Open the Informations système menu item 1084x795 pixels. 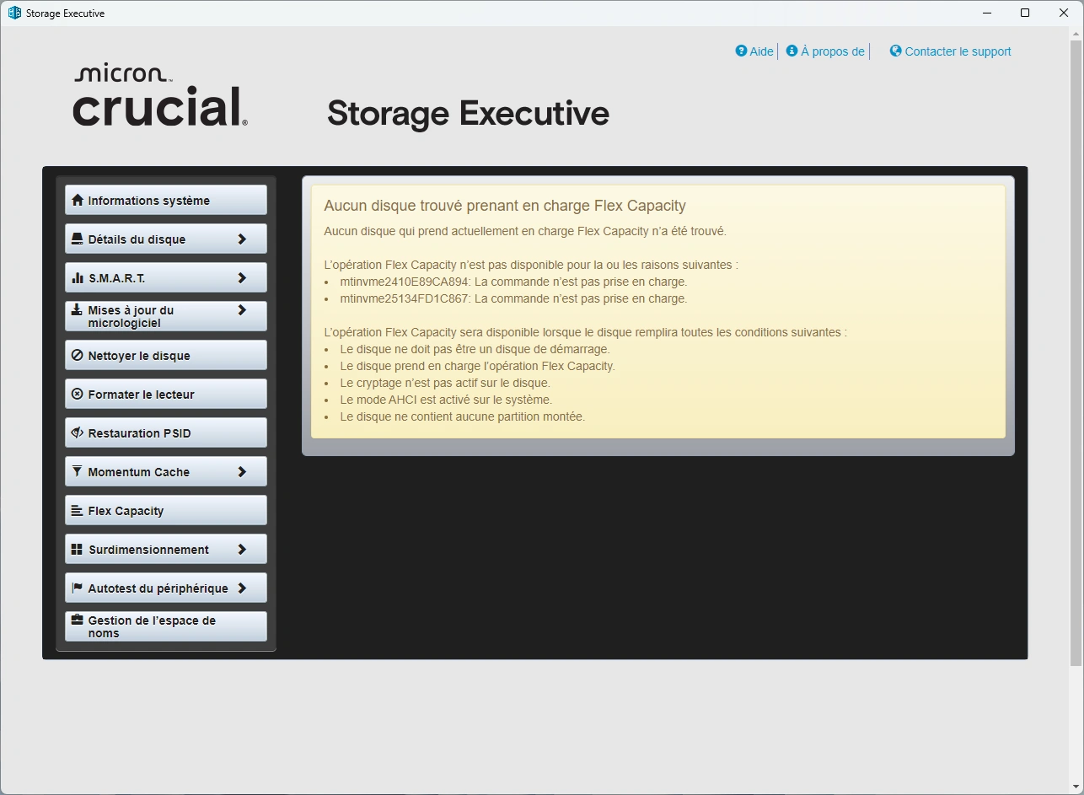(x=166, y=200)
